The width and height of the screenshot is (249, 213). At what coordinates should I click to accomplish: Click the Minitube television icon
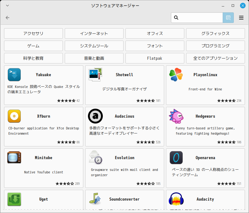14,158
